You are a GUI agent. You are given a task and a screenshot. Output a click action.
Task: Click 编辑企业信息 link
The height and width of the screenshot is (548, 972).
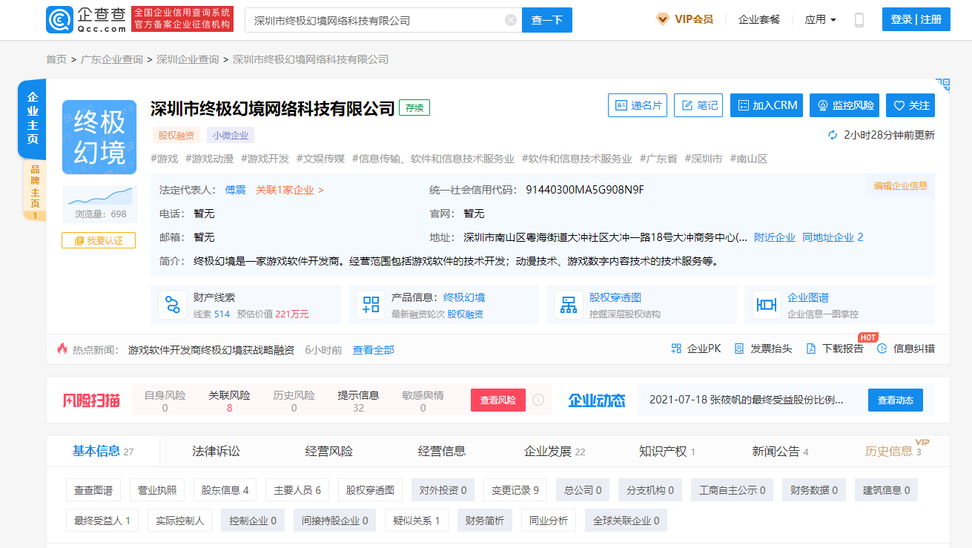900,185
